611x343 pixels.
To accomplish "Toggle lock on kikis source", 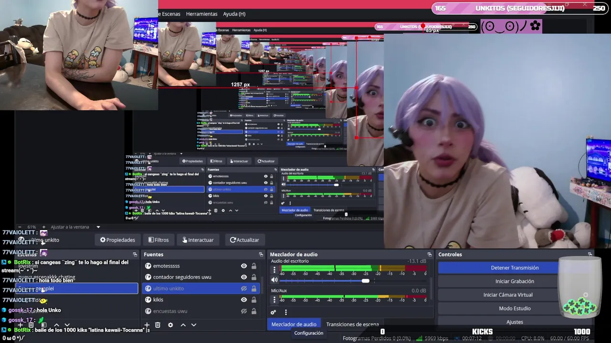I will tap(254, 300).
